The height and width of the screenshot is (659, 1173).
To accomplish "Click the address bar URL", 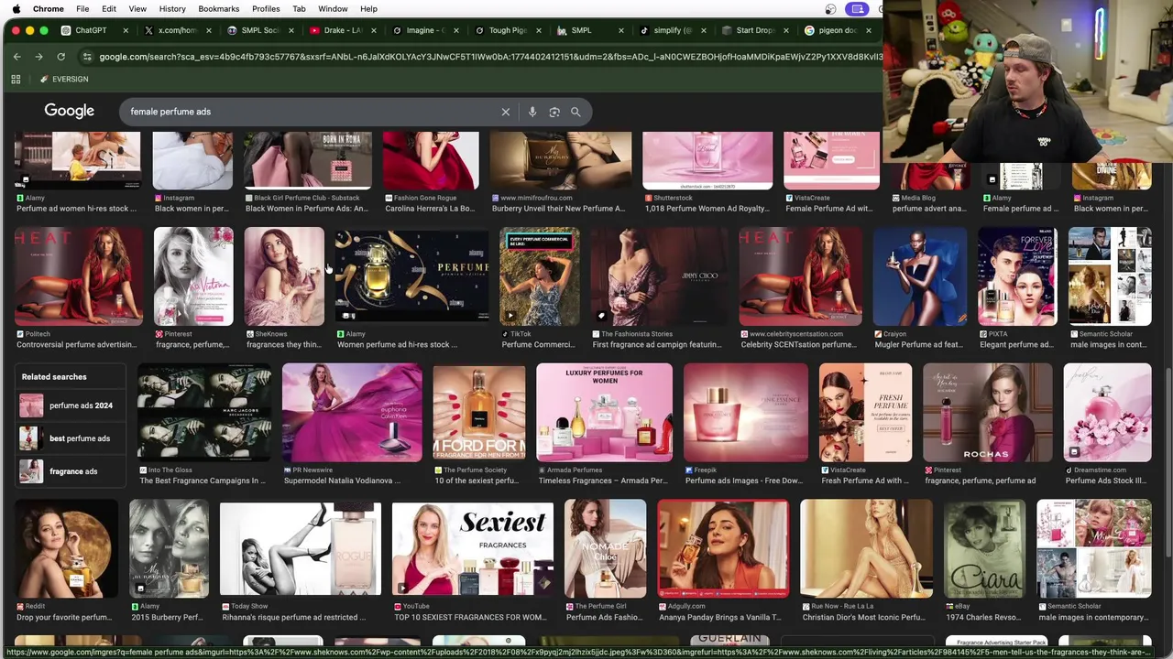I will tap(490, 57).
